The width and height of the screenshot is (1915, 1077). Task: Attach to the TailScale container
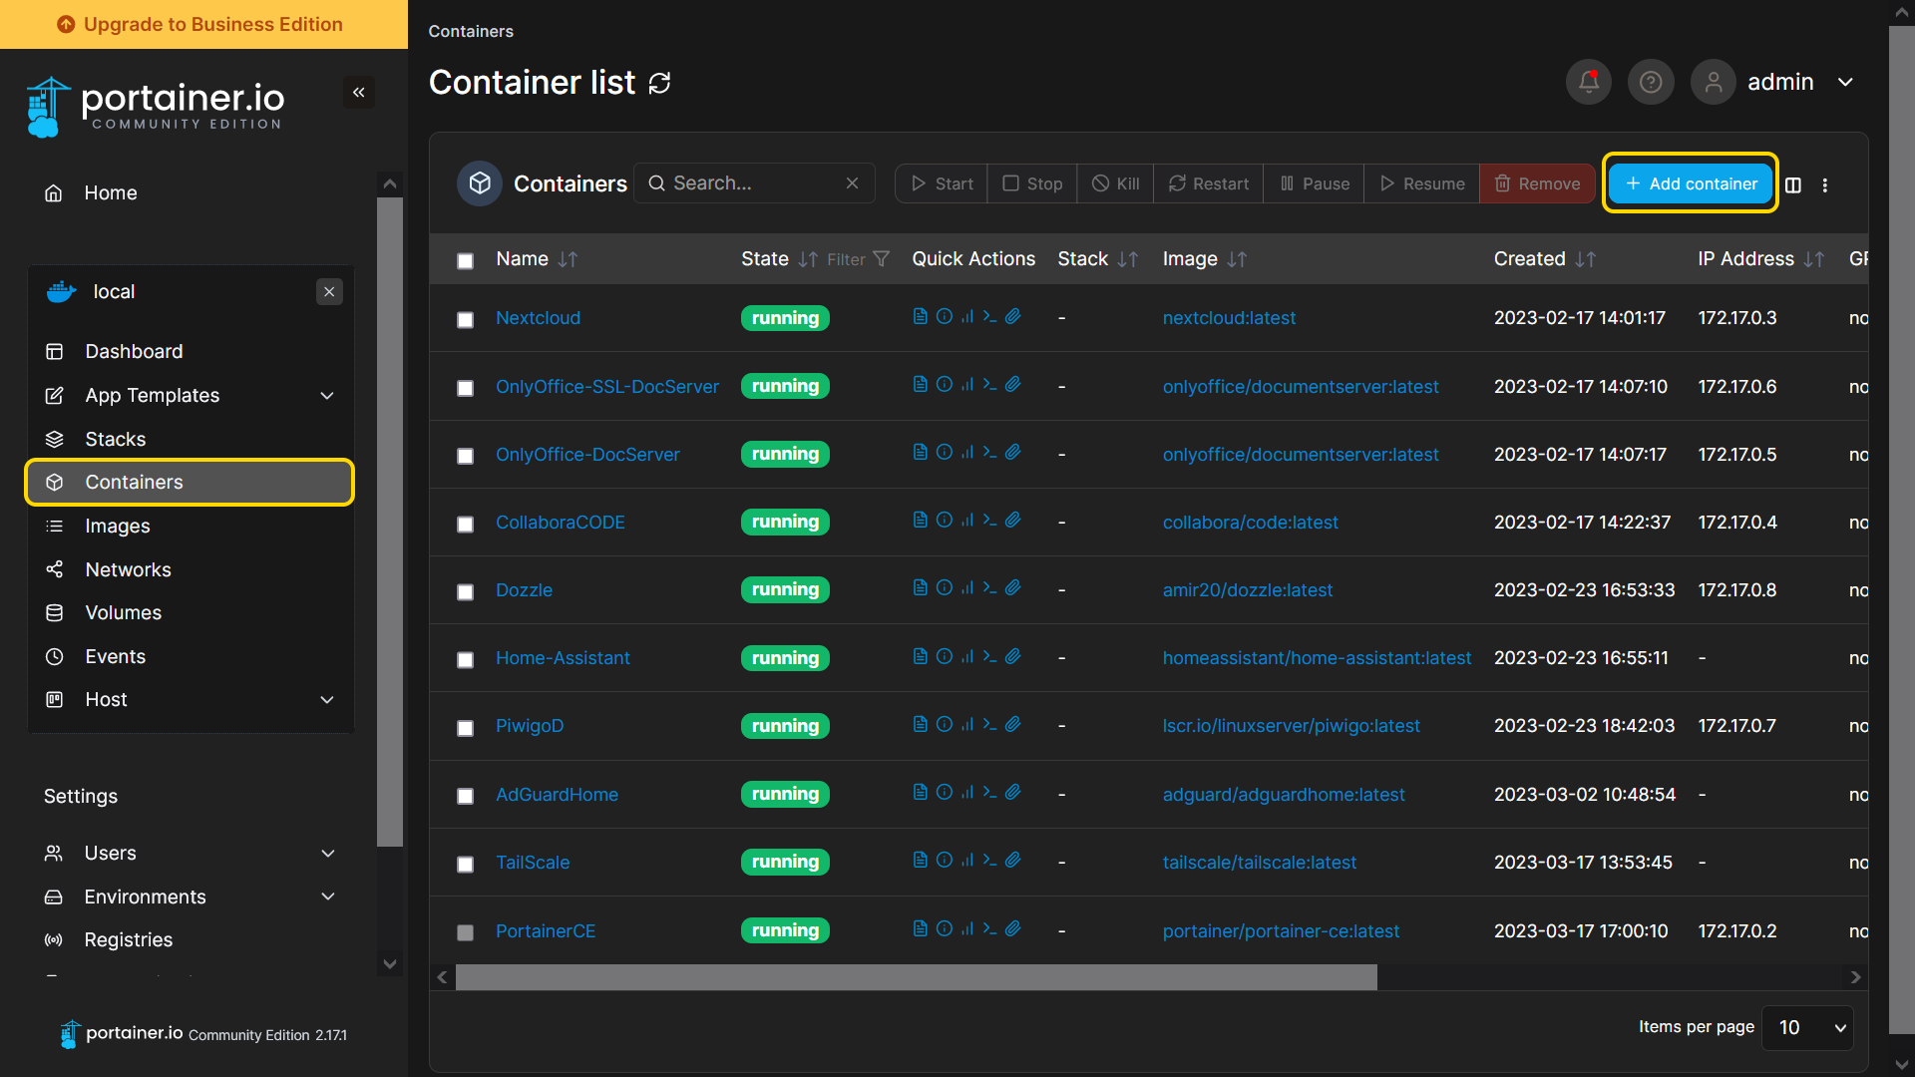[x=1012, y=860]
